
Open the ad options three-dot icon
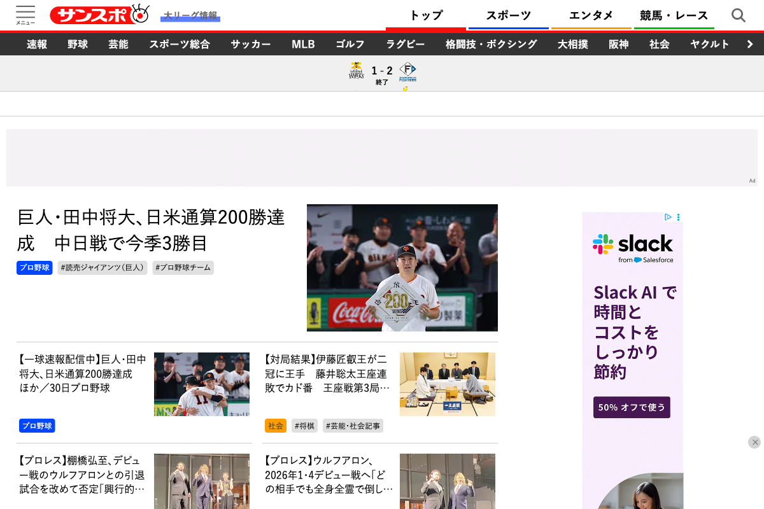click(679, 217)
